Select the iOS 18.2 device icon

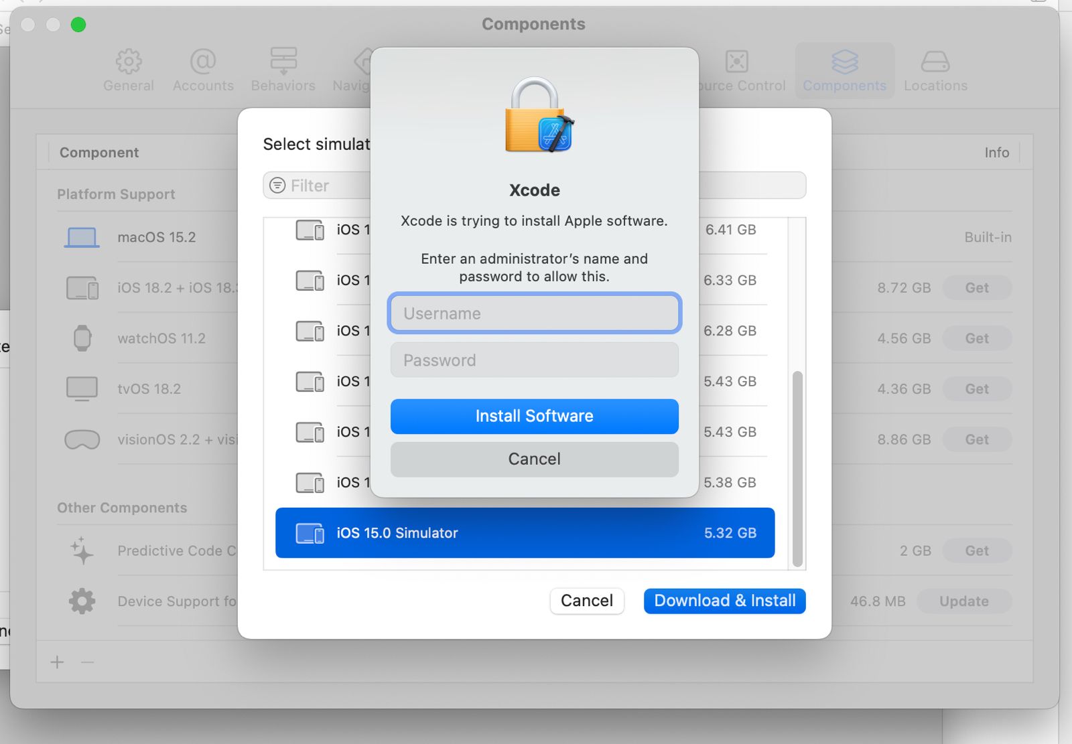[82, 288]
